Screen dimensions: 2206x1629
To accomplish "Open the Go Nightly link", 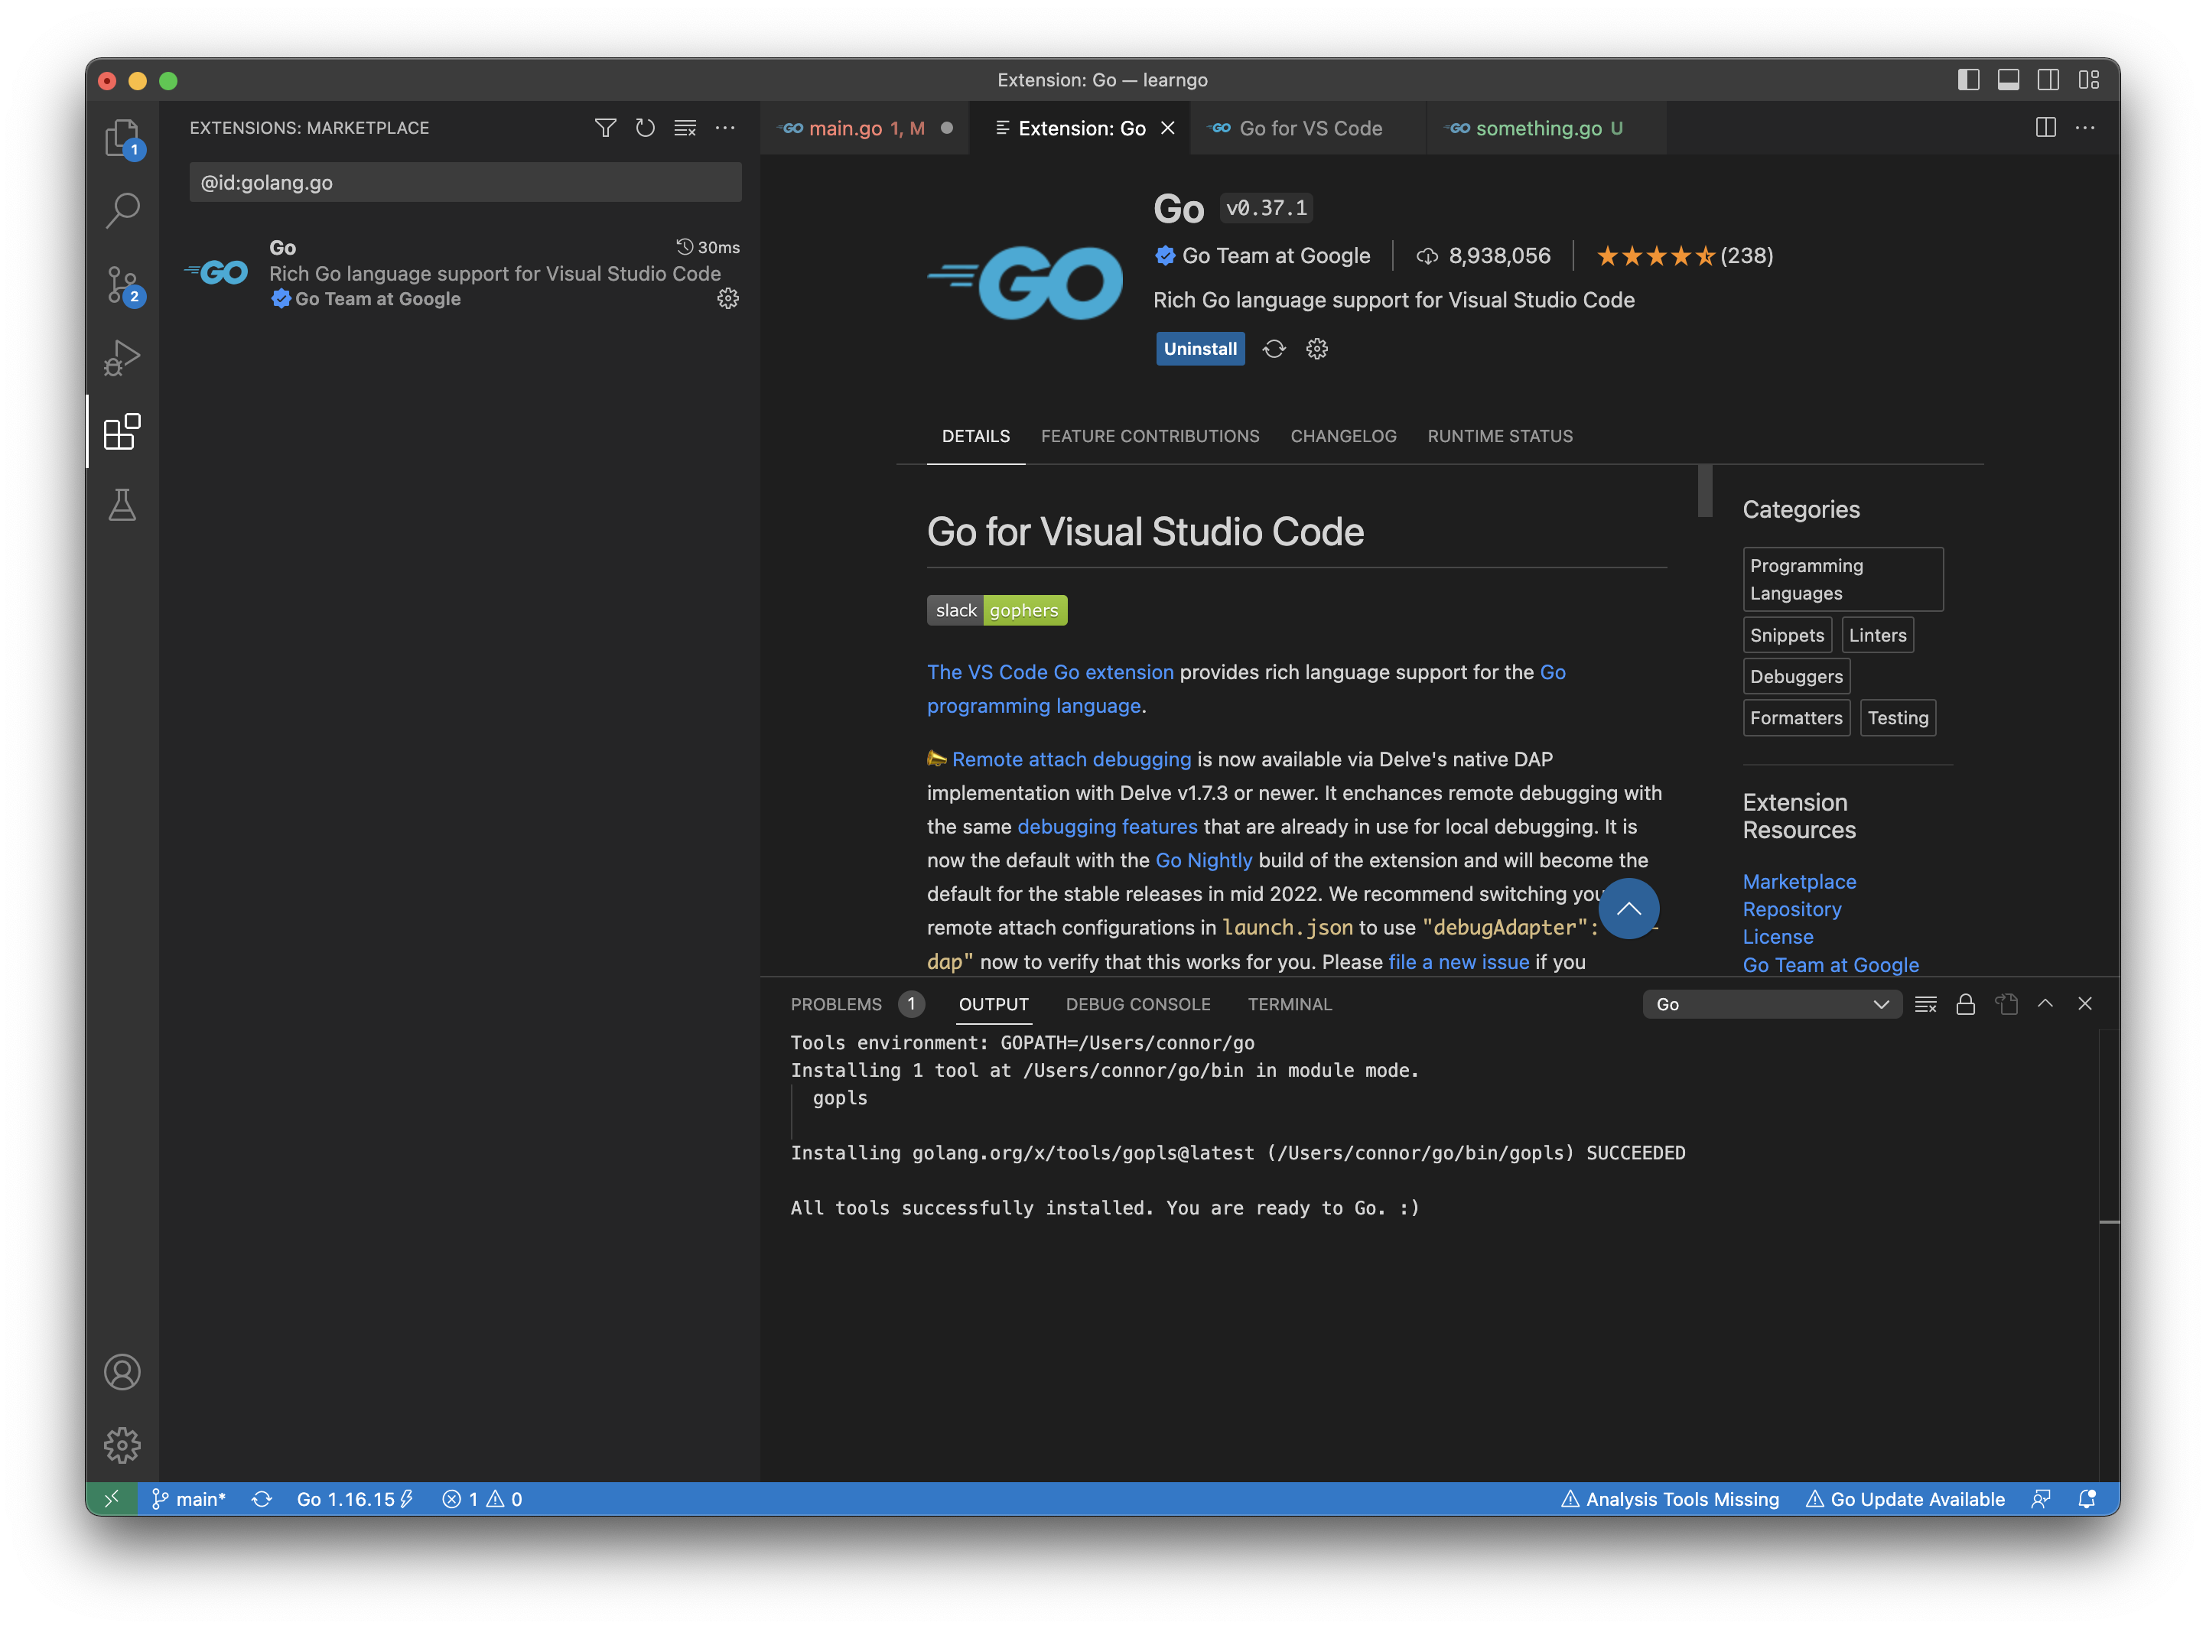I will 1203,860.
